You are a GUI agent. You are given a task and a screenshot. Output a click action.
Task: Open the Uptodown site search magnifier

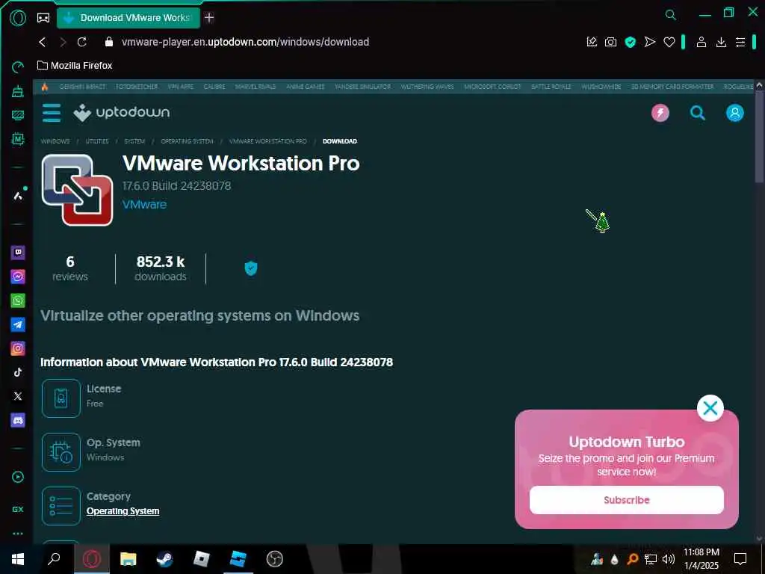[698, 113]
